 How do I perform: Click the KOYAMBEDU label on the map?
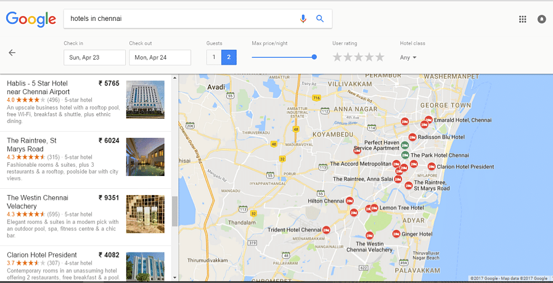tap(333, 135)
